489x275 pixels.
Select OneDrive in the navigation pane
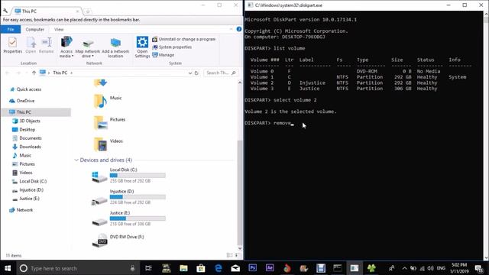point(25,101)
